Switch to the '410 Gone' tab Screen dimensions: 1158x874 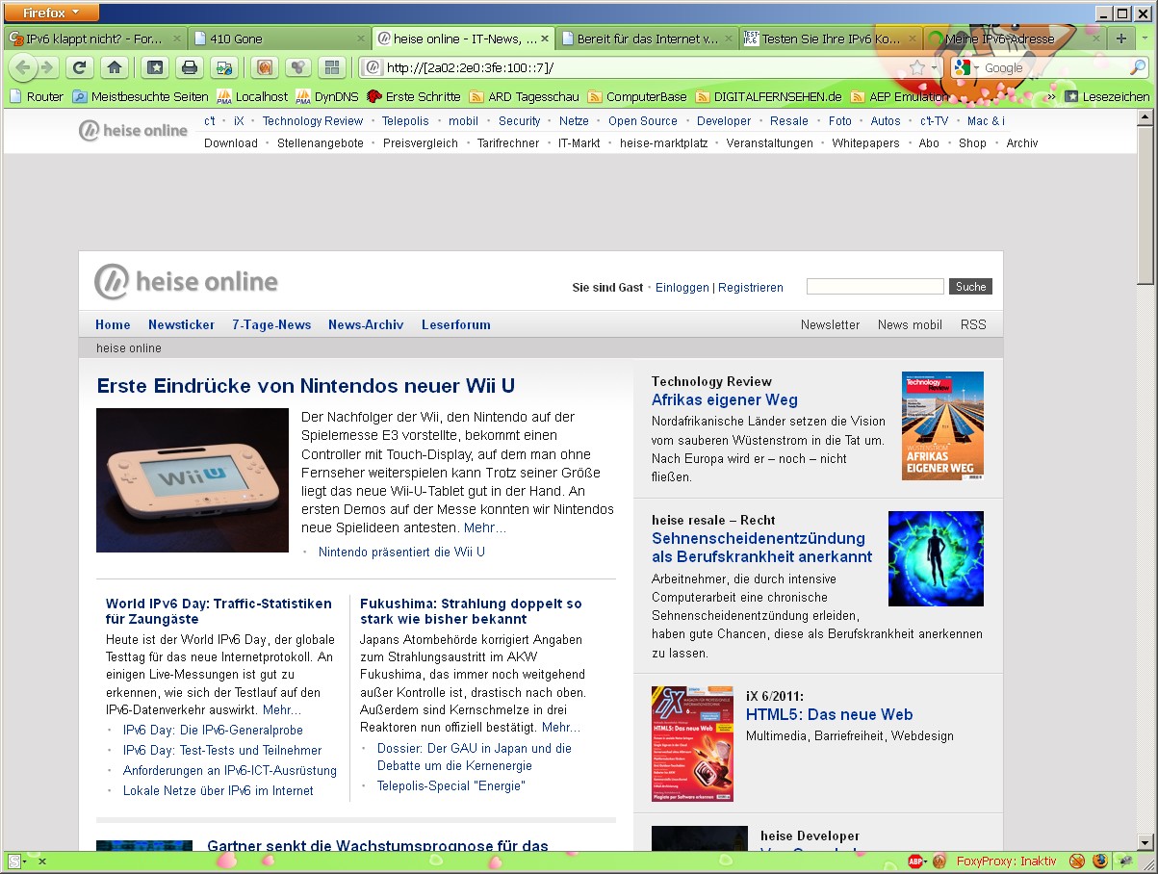click(x=279, y=39)
